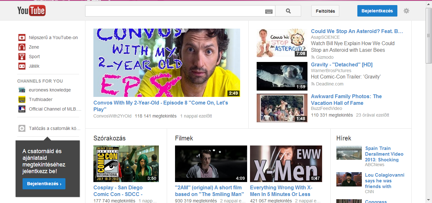Open the YouTube logo home link
Image resolution: width=432 pixels, height=203 pixels.
(x=31, y=11)
